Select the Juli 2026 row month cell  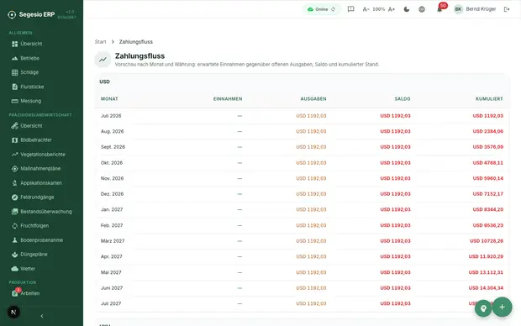point(111,116)
